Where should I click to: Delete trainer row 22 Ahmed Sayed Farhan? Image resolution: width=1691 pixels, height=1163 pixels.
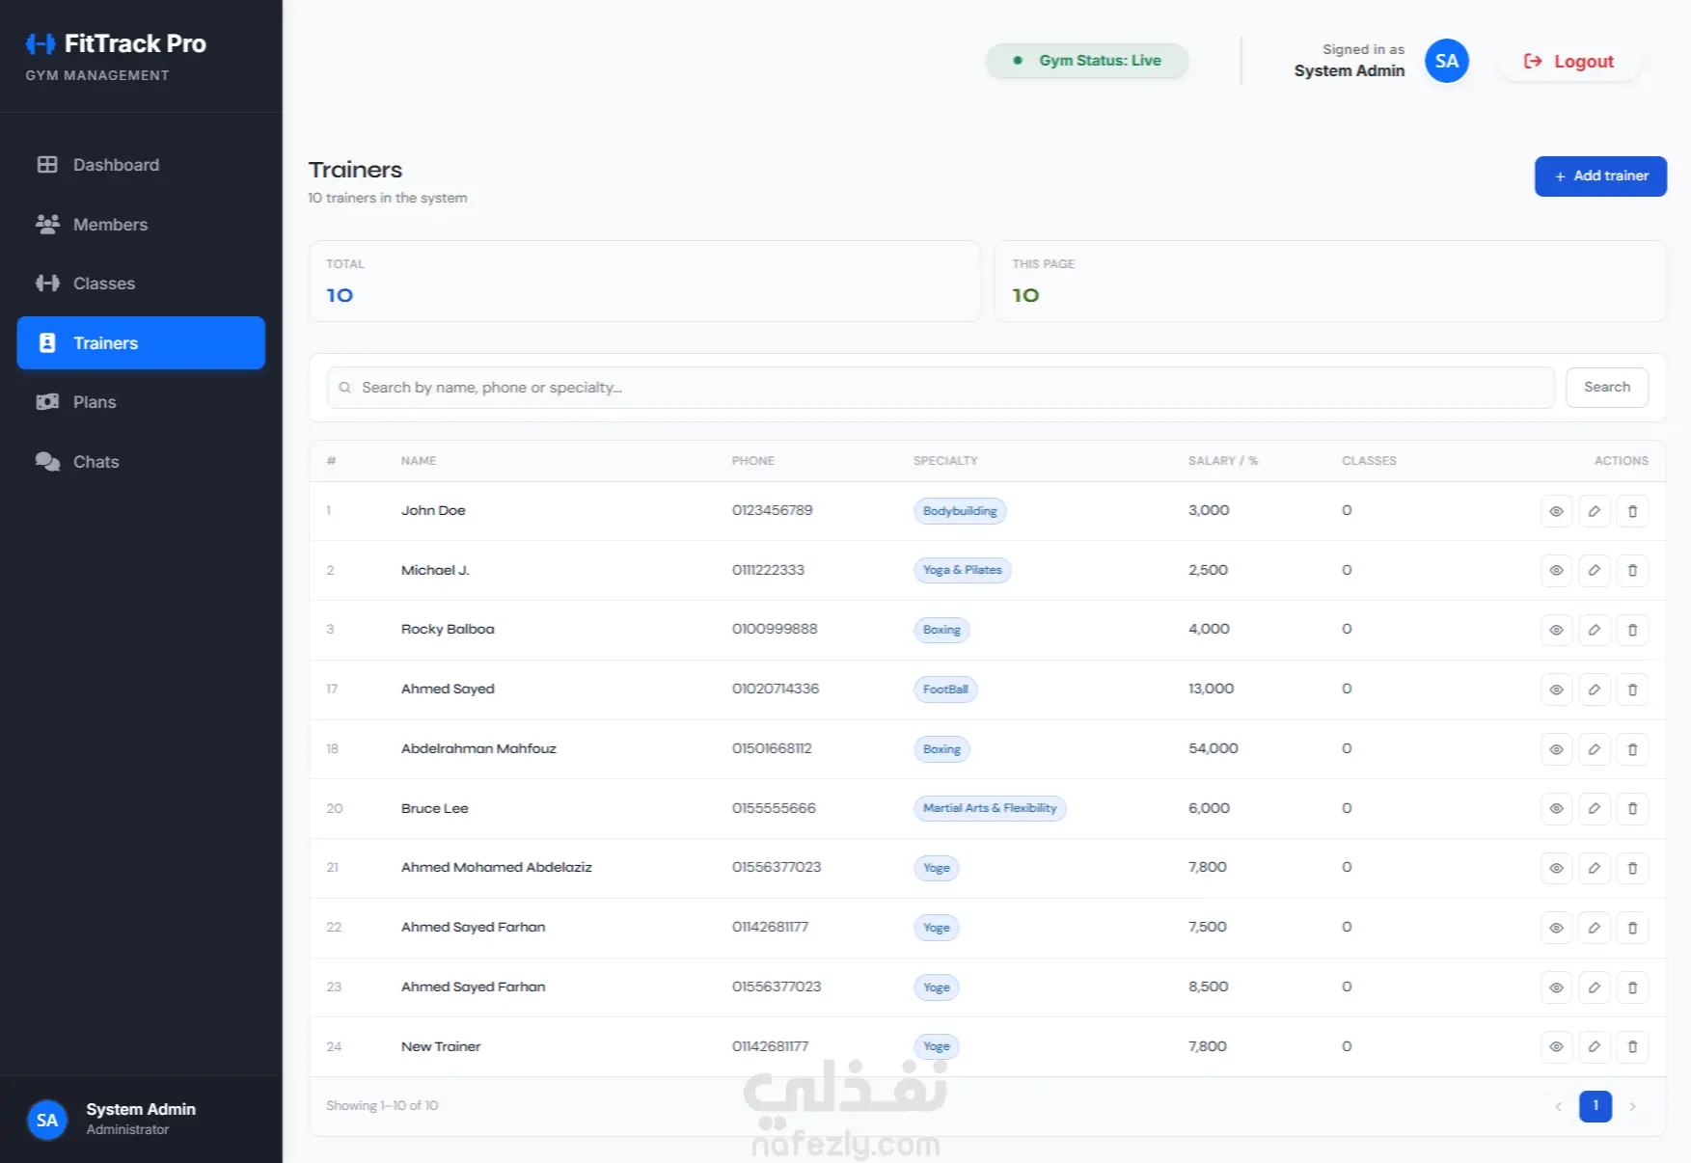click(x=1632, y=928)
